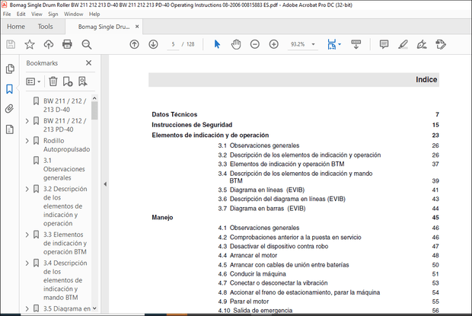This screenshot has height=316, width=472.
Task: Click the fit page scrolling icon
Action: 332,44
